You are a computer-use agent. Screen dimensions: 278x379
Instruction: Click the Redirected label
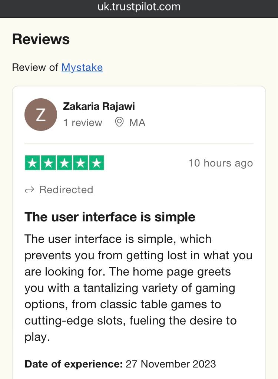(x=66, y=190)
